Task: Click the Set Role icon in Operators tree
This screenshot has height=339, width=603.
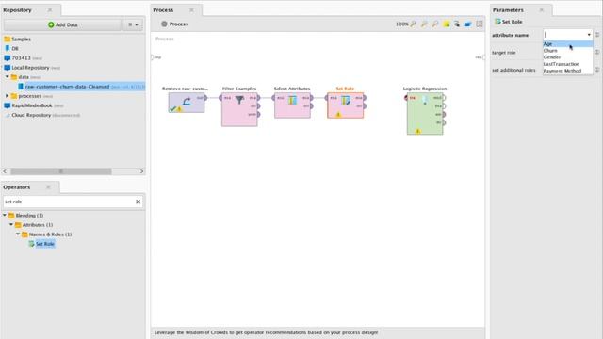Action: pyautogui.click(x=31, y=244)
